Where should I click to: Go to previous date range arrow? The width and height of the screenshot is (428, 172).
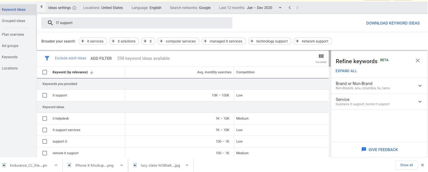290,8
